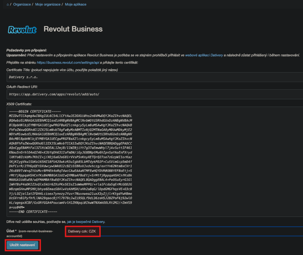Click the Certificate Title field Dativery s.r.o.
303x255 pixels.
pyautogui.click(x=155, y=77)
